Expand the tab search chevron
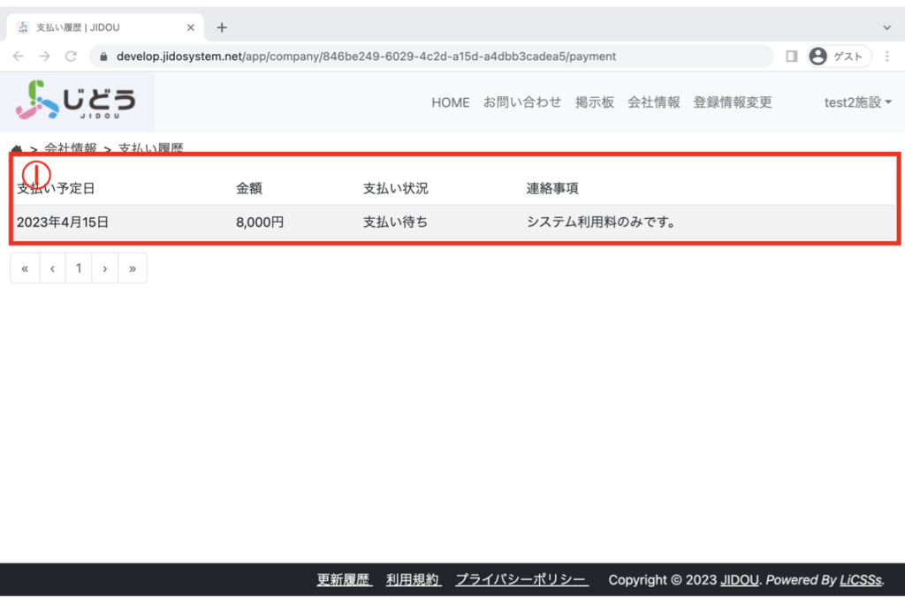This screenshot has height=603, width=905. [887, 27]
